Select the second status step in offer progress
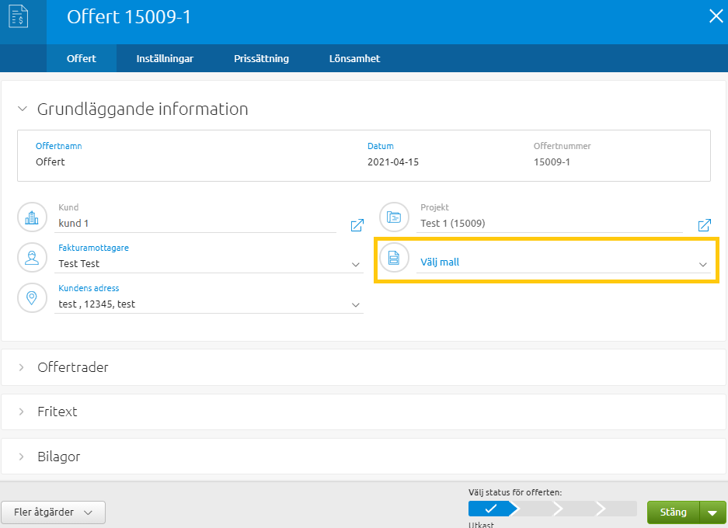 pyautogui.click(x=534, y=509)
